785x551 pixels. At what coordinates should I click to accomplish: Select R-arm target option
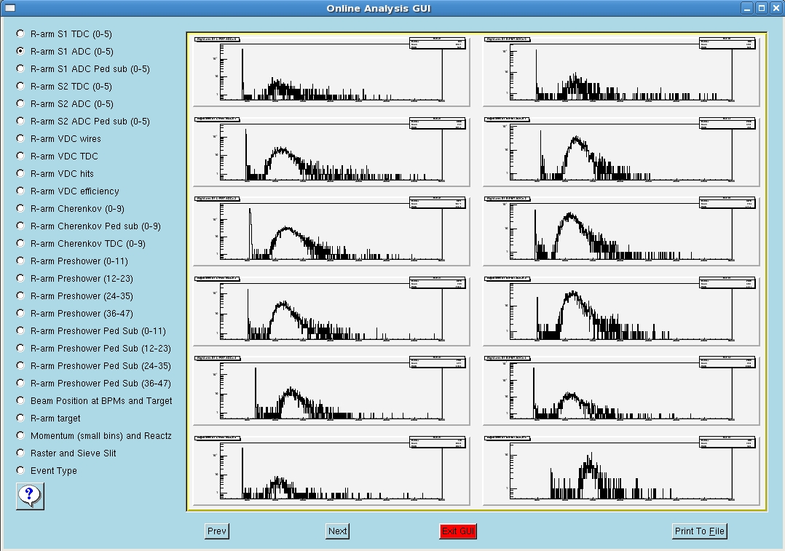pos(48,419)
